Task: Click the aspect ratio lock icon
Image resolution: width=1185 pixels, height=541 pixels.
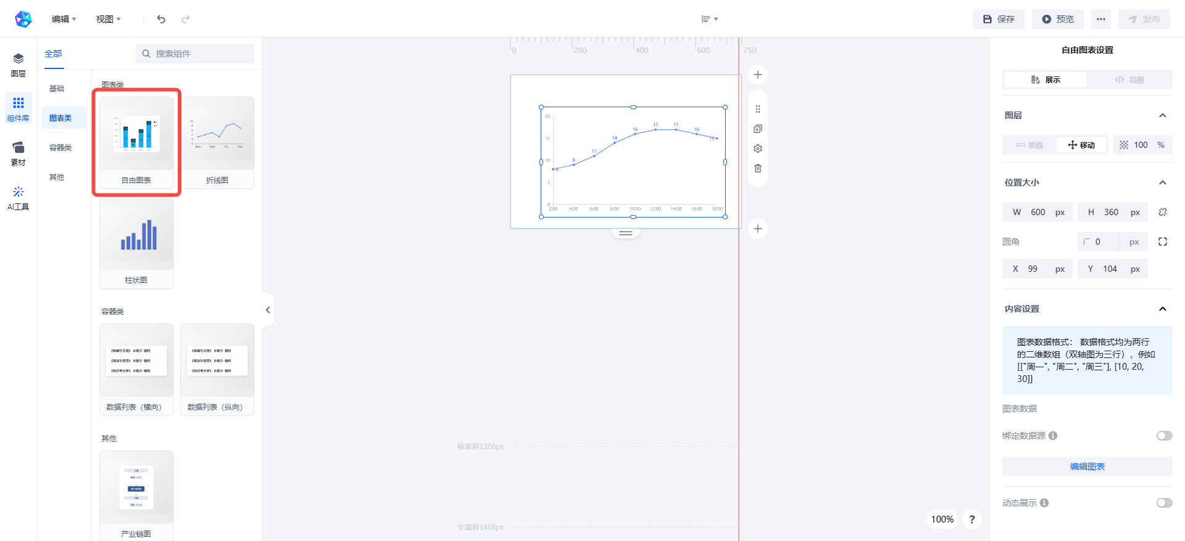Action: [1163, 212]
